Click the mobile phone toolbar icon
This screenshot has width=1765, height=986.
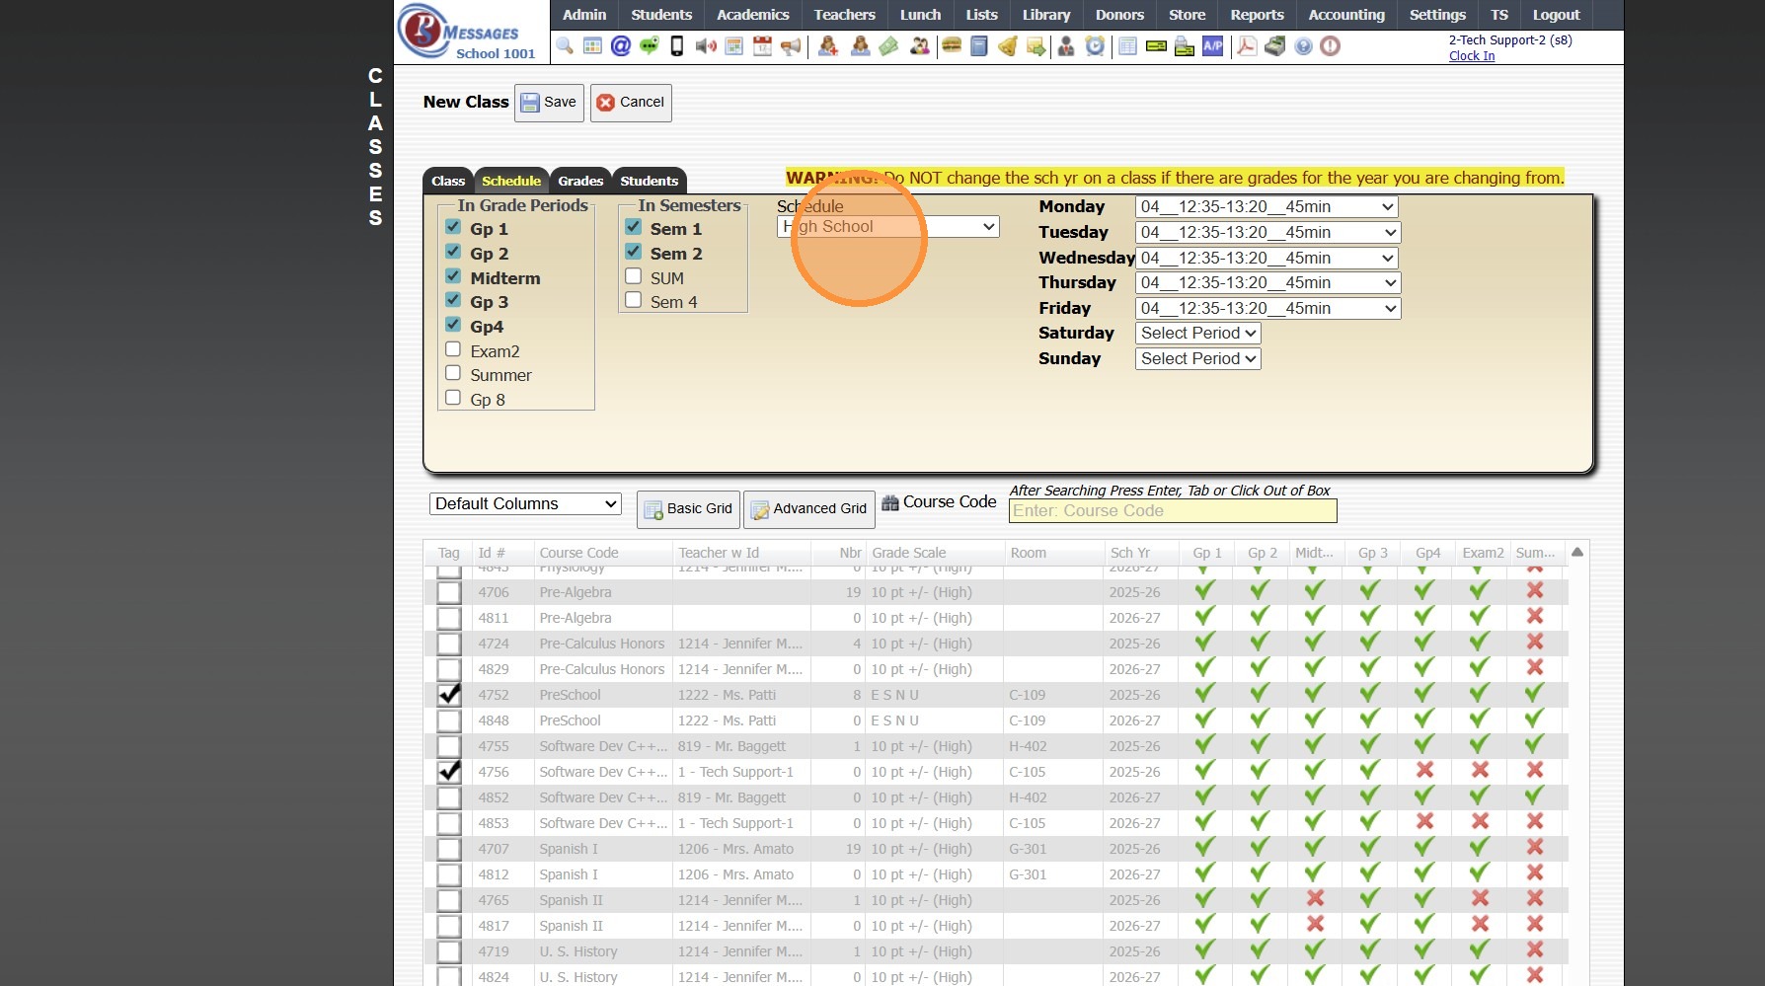(677, 46)
